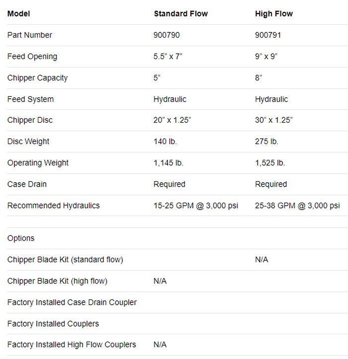Click the 15-25 GPM @ 3,000 psi value
The image size is (348, 359).
click(x=196, y=206)
